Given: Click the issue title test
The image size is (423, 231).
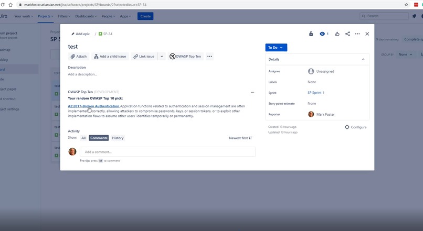Looking at the screenshot, I should coord(73,47).
